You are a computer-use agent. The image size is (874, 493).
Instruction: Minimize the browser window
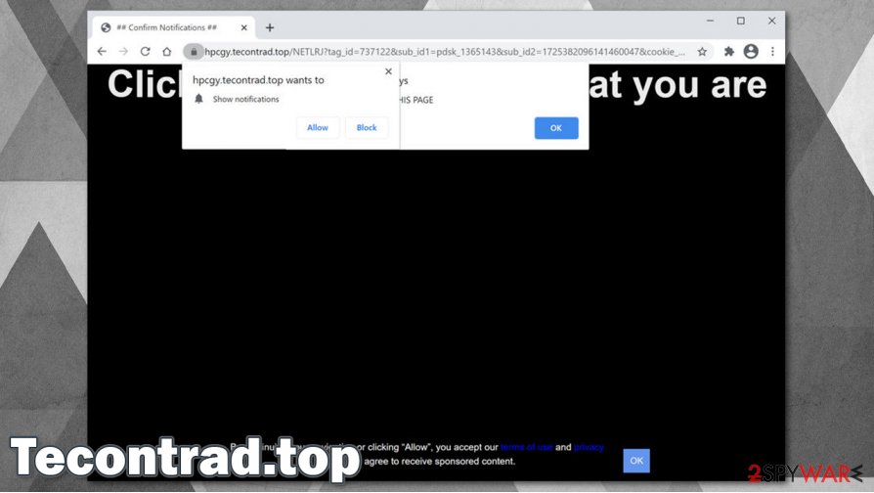pos(710,21)
